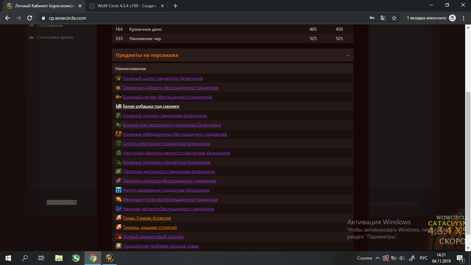Open the Перстень меткости беспощадного гладиатора link

point(169,181)
